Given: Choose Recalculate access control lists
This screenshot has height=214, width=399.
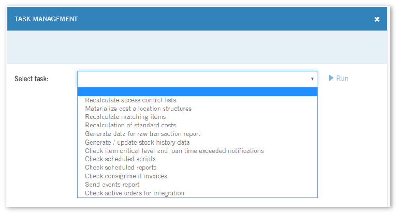Looking at the screenshot, I should (198, 100).
